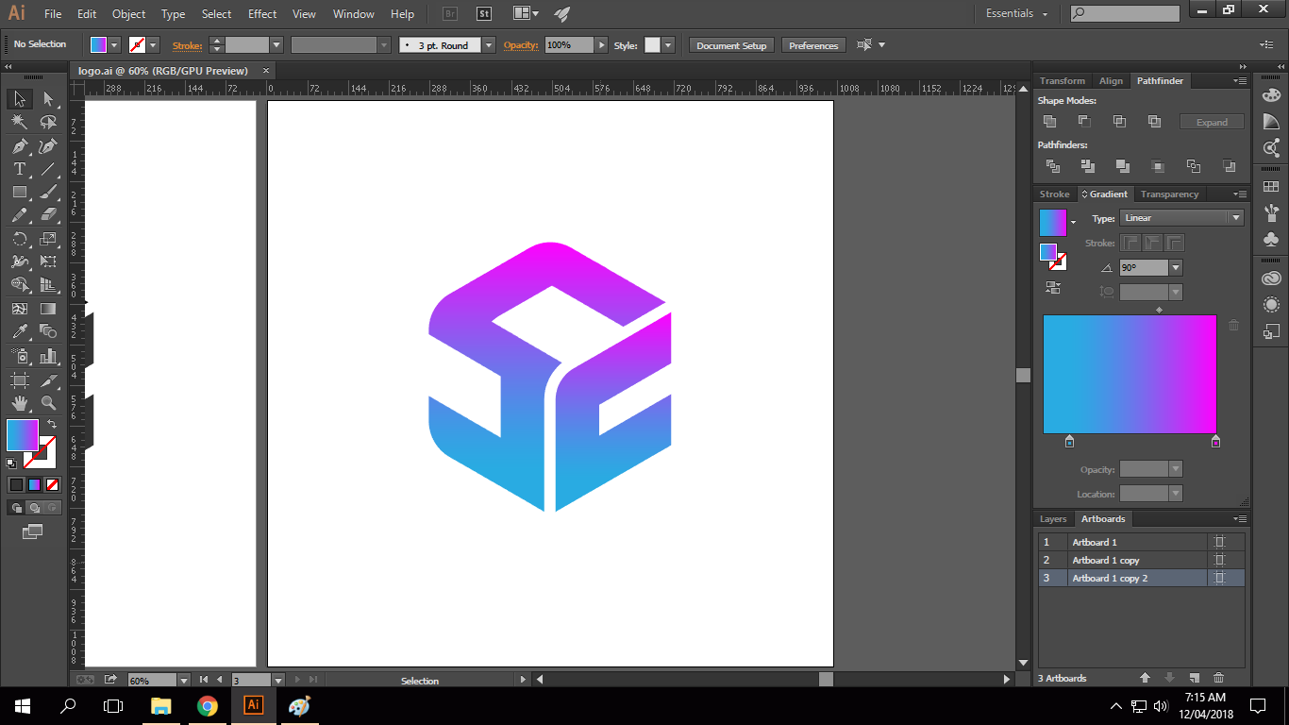1289x725 pixels.
Task: Select the Lasso tool
Action: pos(48,123)
